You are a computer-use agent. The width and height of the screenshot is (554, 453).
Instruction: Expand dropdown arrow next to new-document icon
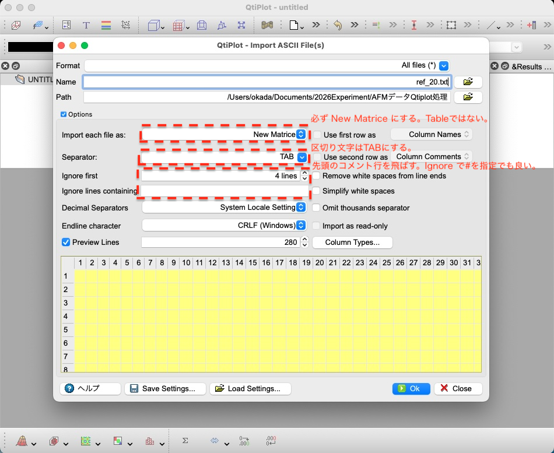302,27
